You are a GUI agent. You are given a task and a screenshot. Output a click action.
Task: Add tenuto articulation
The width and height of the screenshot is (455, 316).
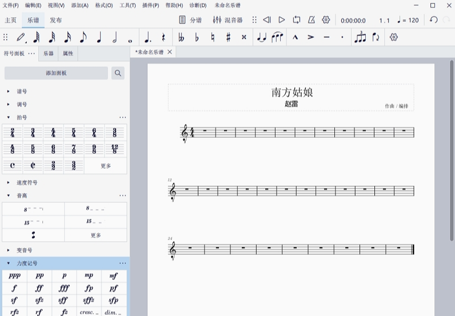coord(326,38)
